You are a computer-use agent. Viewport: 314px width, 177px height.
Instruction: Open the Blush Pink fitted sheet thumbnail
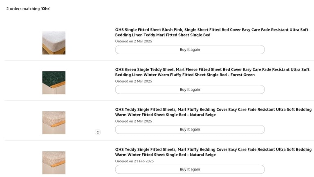click(x=54, y=43)
